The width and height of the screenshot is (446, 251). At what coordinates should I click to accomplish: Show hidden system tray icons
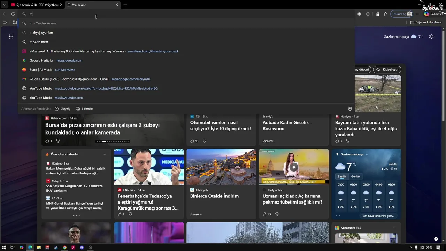410,248
